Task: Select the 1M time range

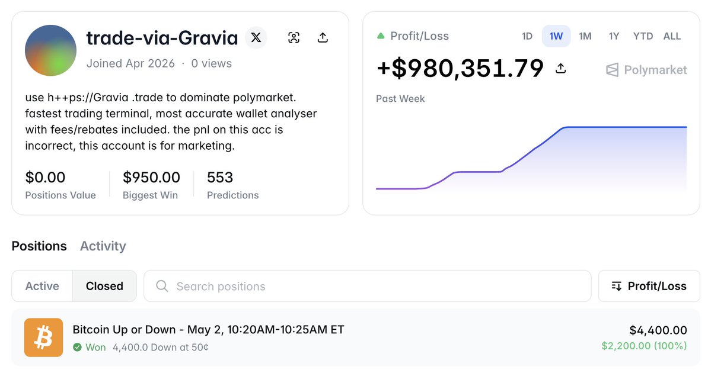Action: pos(585,36)
